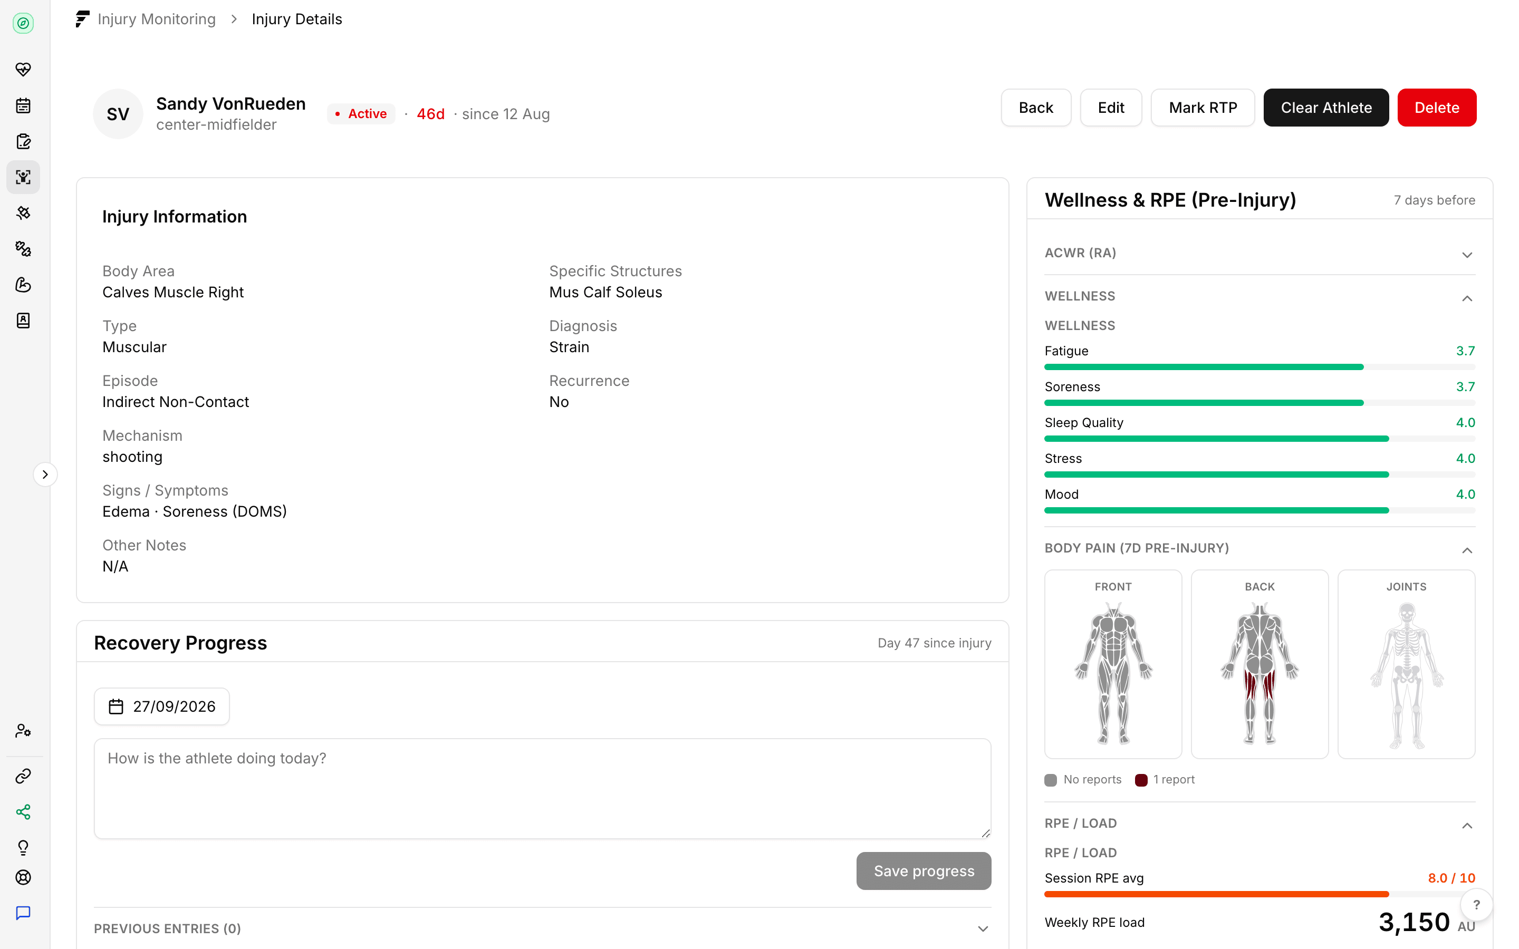Open the clipboard with pen sidebar icon
This screenshot has height=949, width=1519.
tap(23, 141)
